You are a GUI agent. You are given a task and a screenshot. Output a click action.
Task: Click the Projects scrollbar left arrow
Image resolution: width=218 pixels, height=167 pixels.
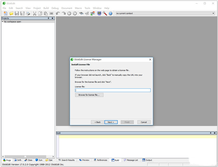tap(3, 156)
